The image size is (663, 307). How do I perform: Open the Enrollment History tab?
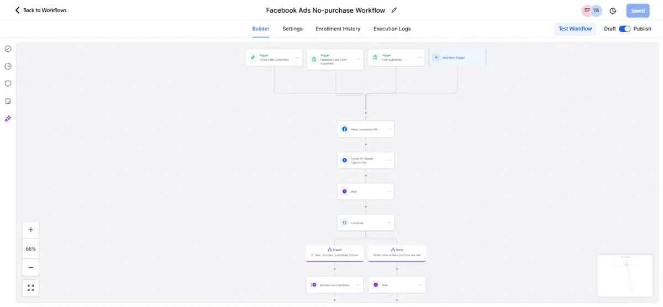tap(338, 29)
